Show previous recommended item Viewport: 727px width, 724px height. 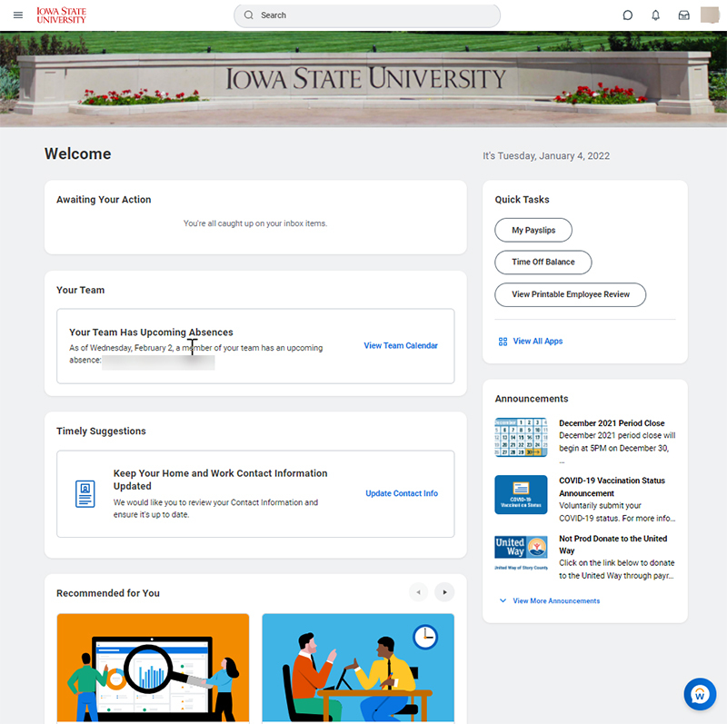[x=418, y=592]
